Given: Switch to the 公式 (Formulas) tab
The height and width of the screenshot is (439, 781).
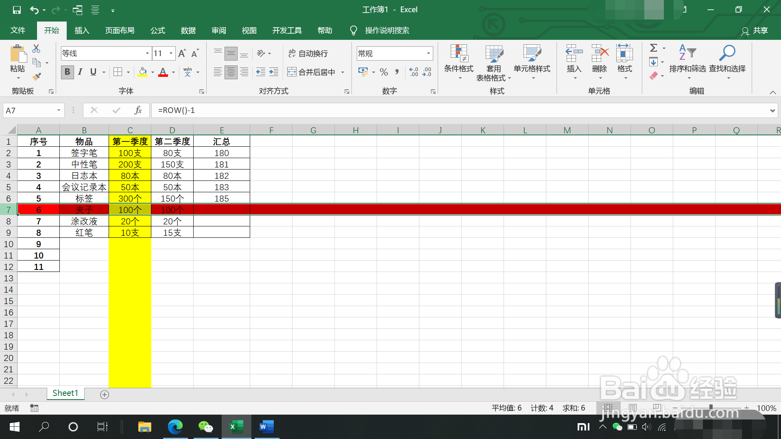Looking at the screenshot, I should coord(157,30).
